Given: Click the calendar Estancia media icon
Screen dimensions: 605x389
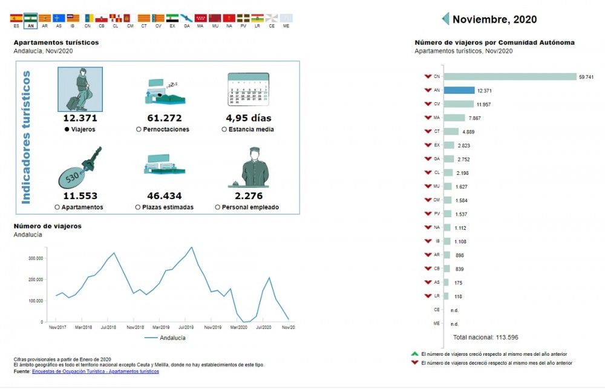Looking at the screenshot, I should pyautogui.click(x=249, y=89).
